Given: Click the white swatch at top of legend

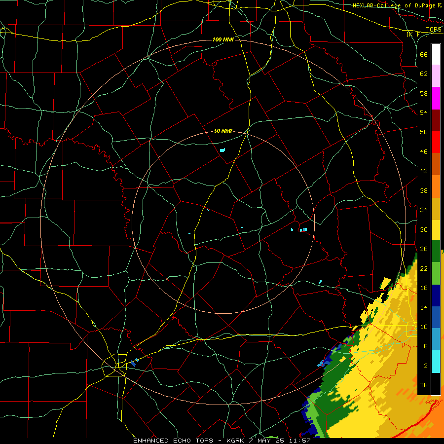Looking at the screenshot, I should (x=436, y=54).
